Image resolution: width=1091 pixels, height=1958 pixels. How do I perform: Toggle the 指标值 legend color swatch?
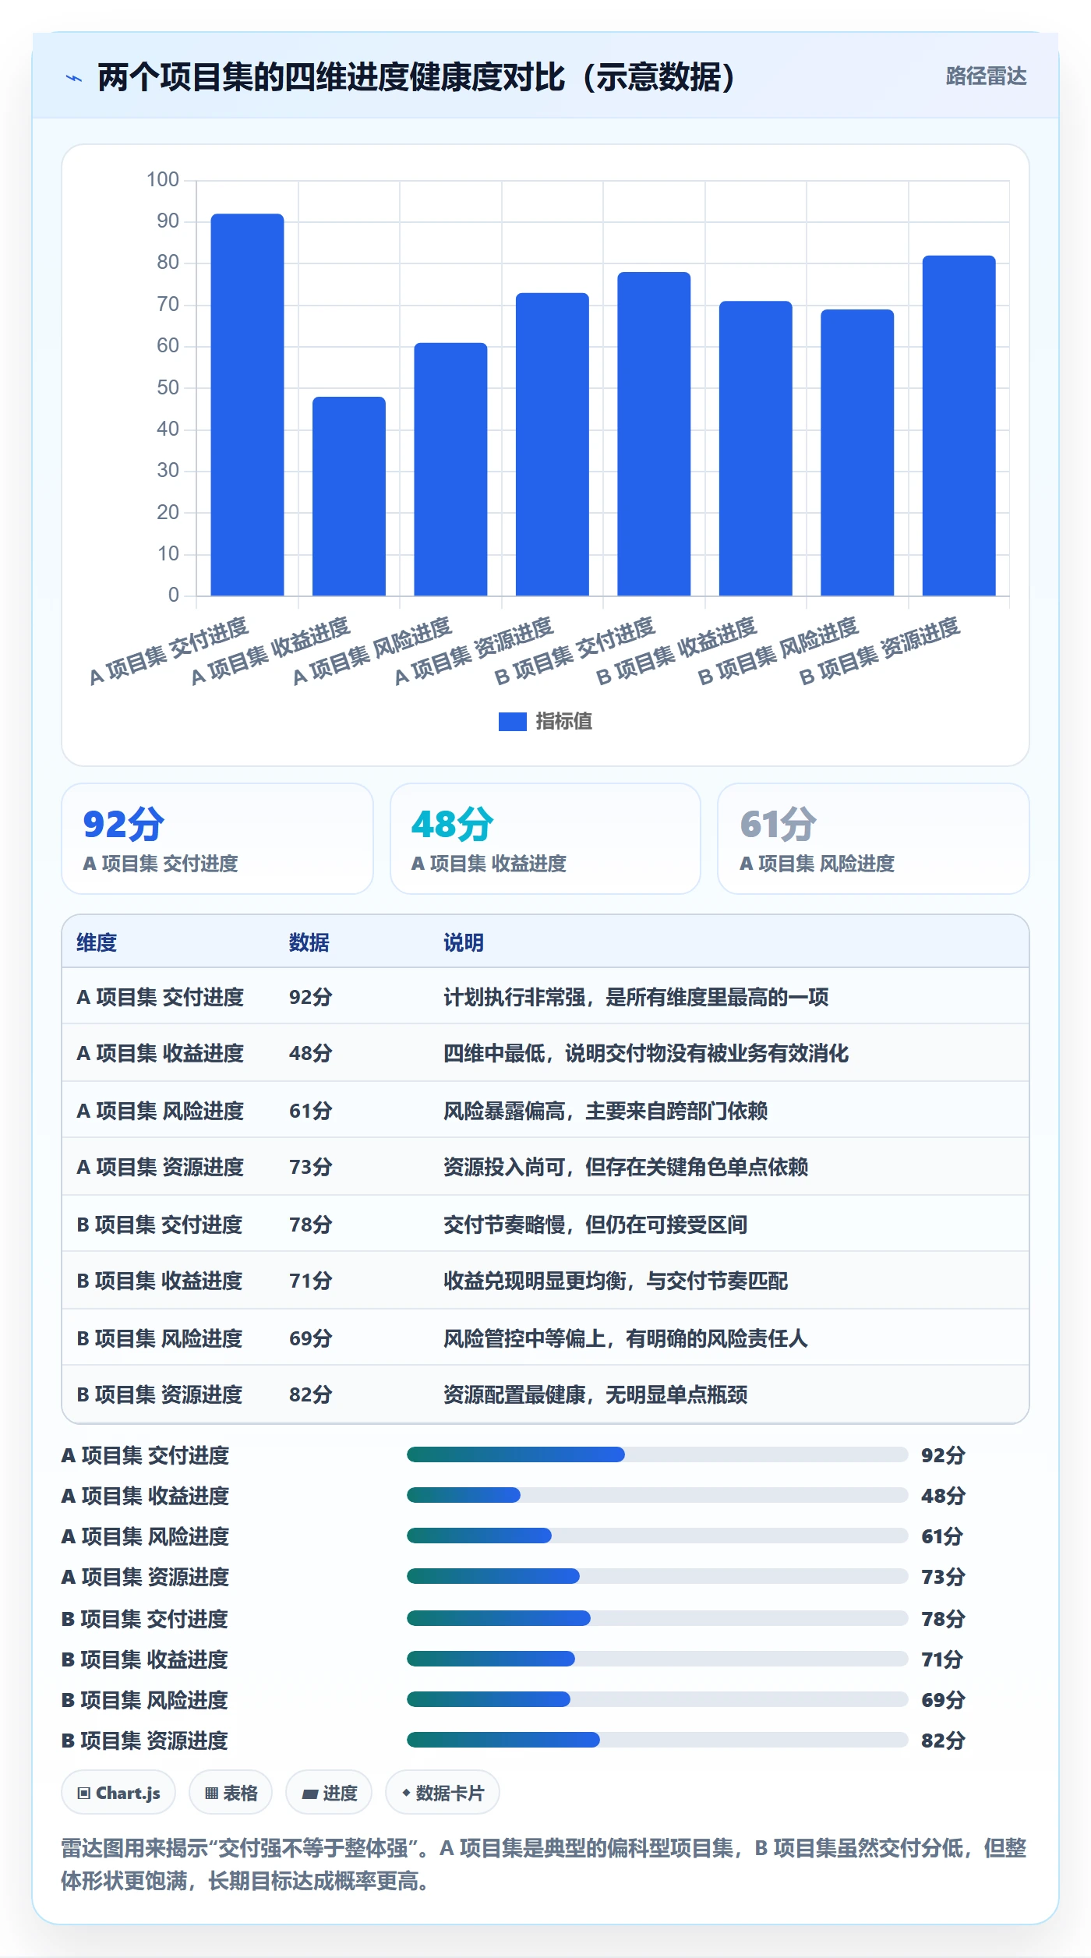click(x=513, y=722)
